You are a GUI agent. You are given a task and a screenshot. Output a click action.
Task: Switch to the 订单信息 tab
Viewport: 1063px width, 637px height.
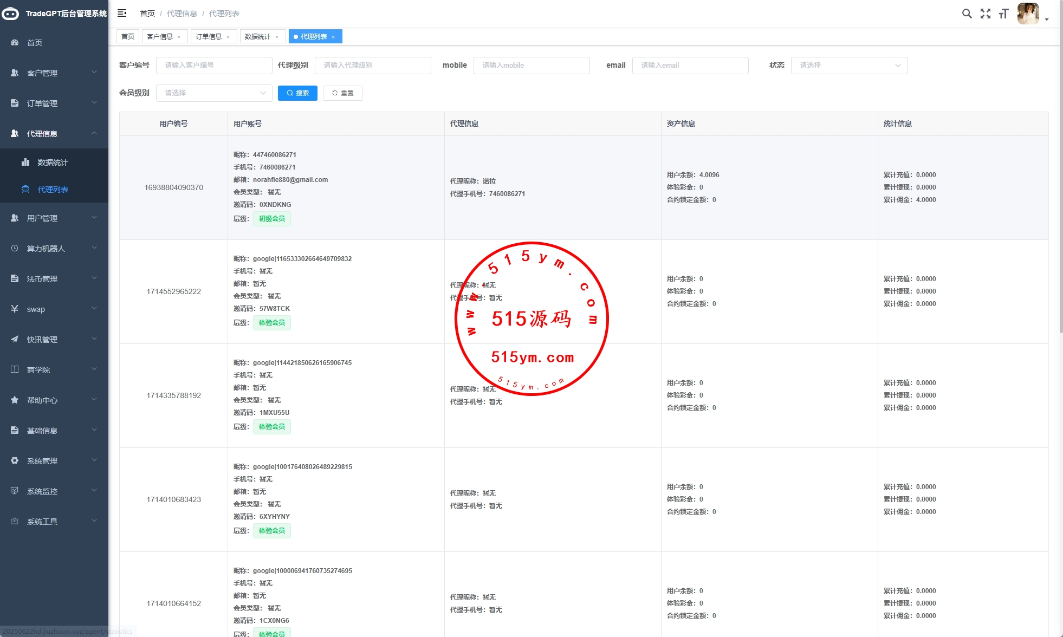(209, 36)
